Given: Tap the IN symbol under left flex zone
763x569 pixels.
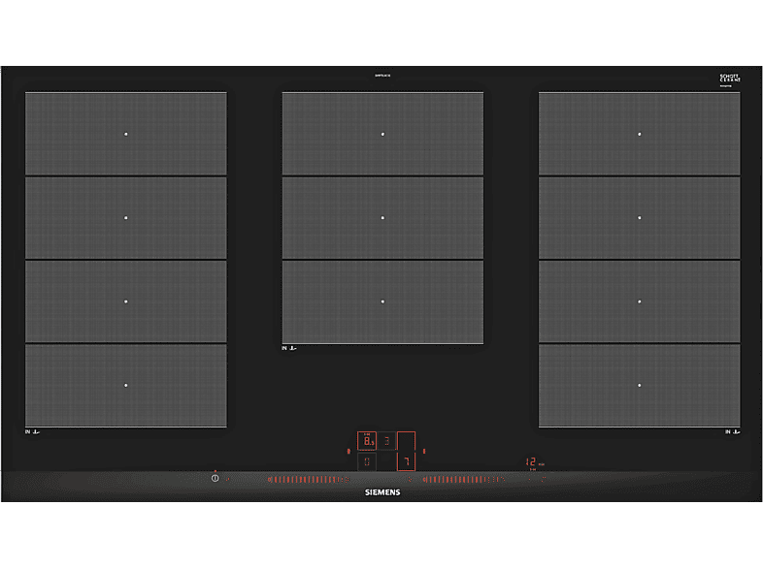Looking at the screenshot, I should [x=33, y=431].
